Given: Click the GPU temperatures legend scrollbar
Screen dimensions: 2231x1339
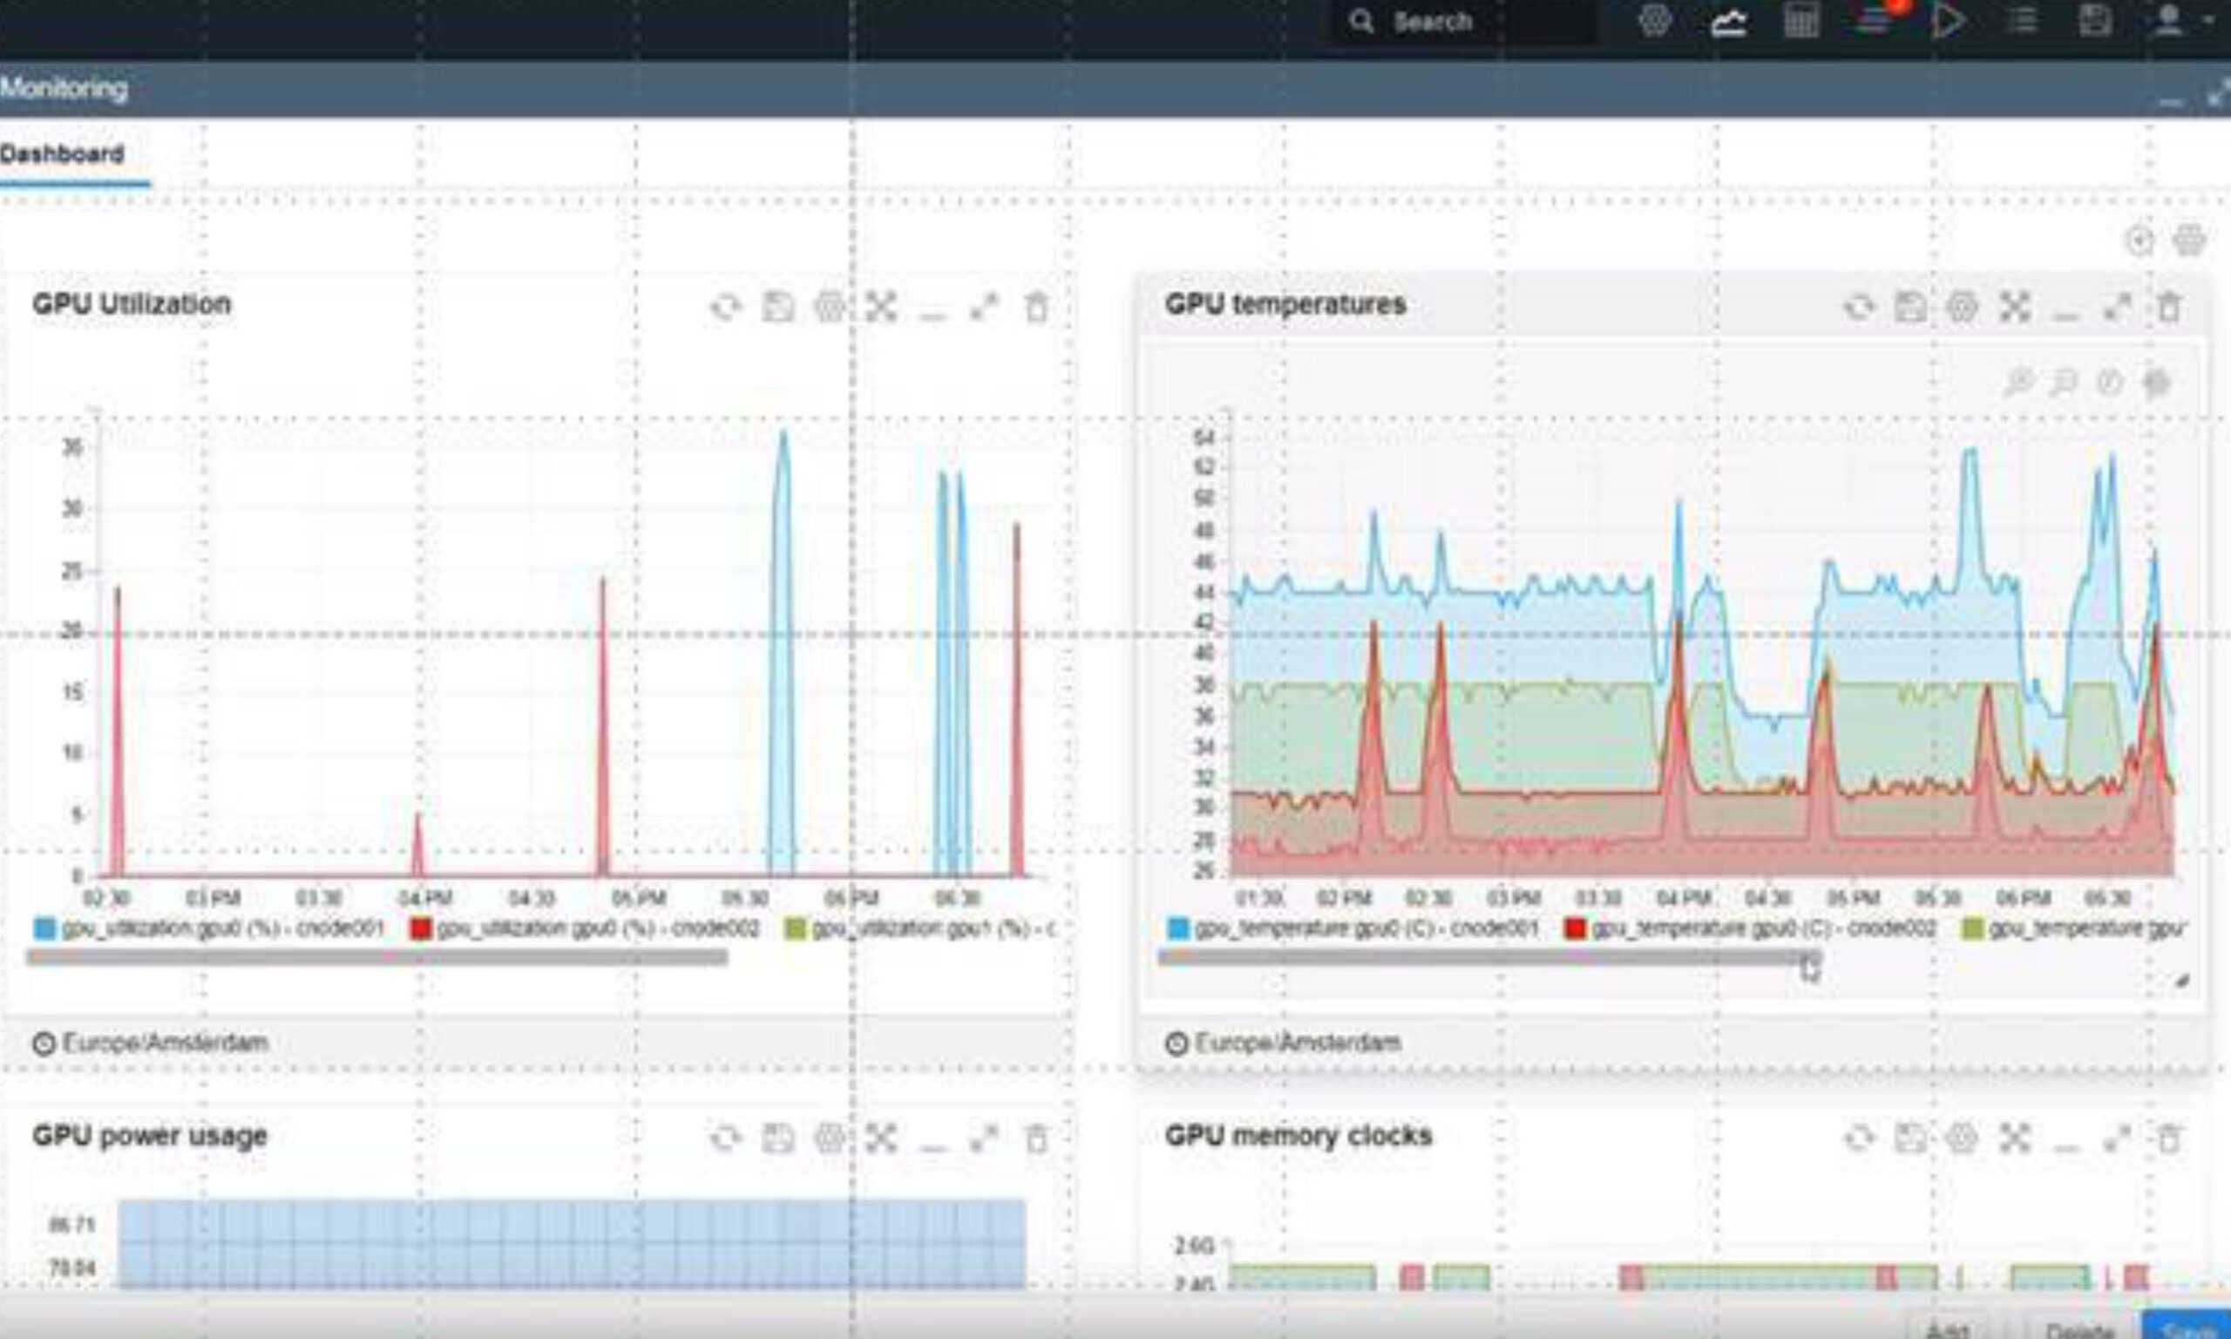Looking at the screenshot, I should pyautogui.click(x=1488, y=958).
